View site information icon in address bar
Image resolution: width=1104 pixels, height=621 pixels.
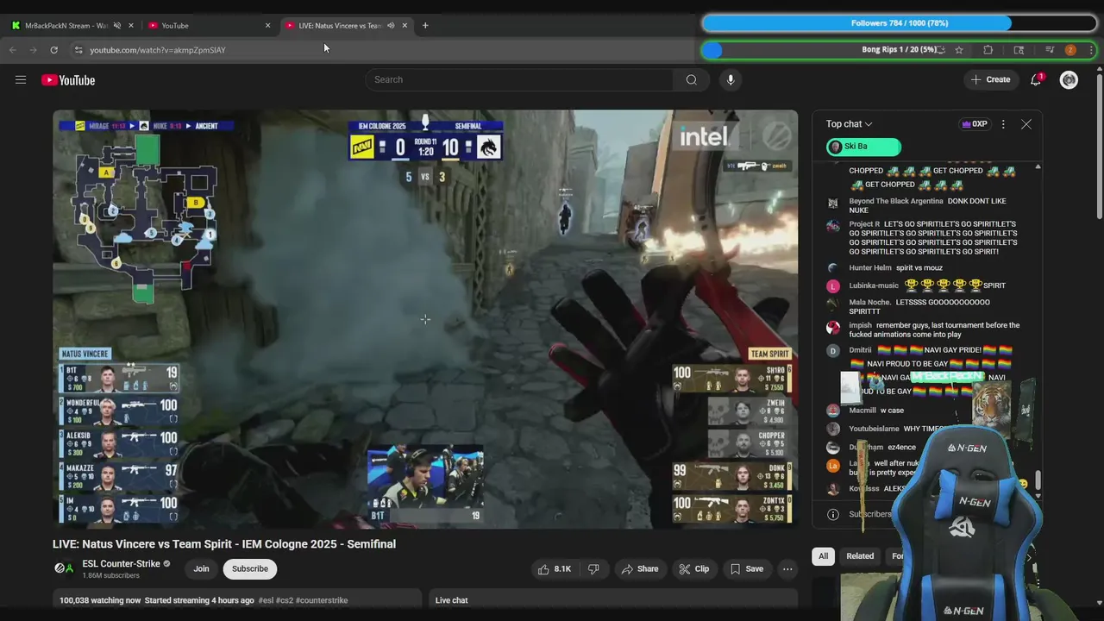(78, 50)
